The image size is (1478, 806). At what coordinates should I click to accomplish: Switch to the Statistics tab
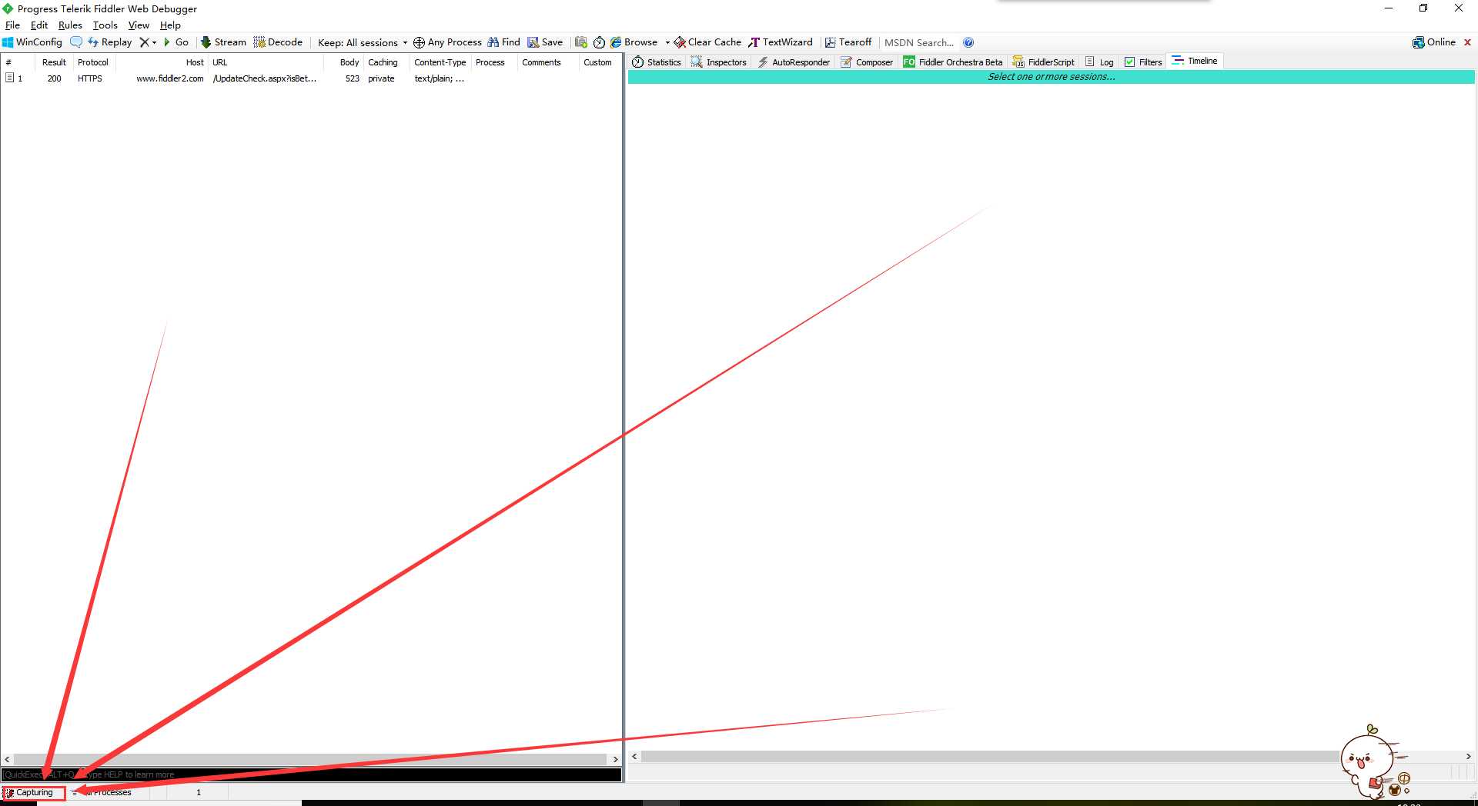(657, 62)
